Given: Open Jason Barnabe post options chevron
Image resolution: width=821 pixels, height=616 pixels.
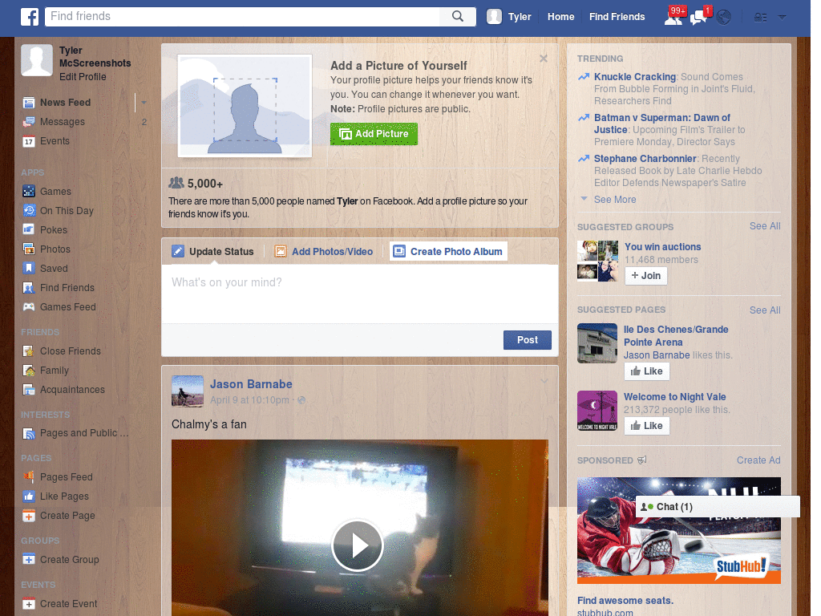Looking at the screenshot, I should click(544, 381).
